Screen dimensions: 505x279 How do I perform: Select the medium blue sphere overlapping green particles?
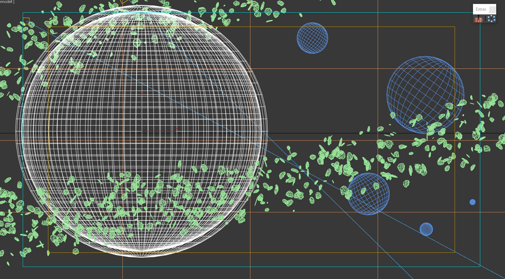point(368,194)
